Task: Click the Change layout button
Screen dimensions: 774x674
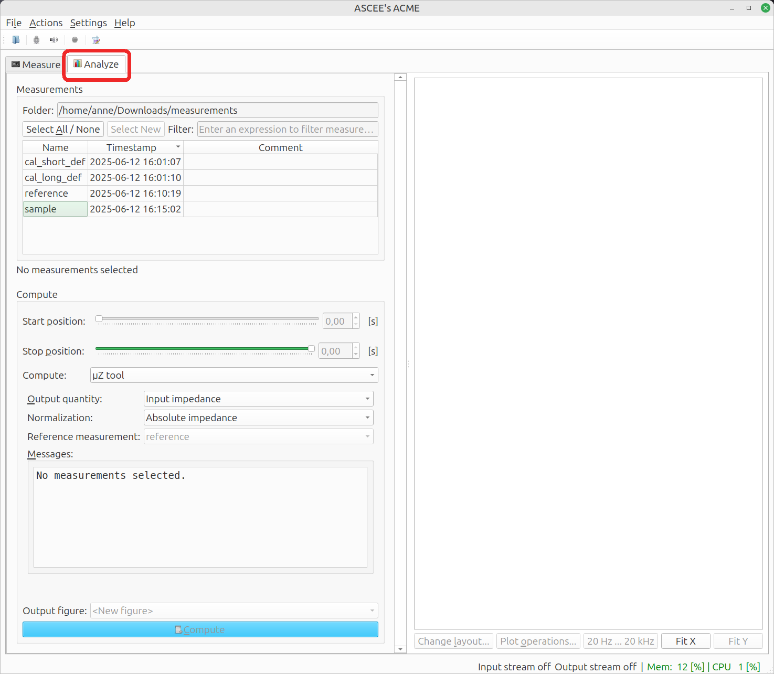Action: 453,641
